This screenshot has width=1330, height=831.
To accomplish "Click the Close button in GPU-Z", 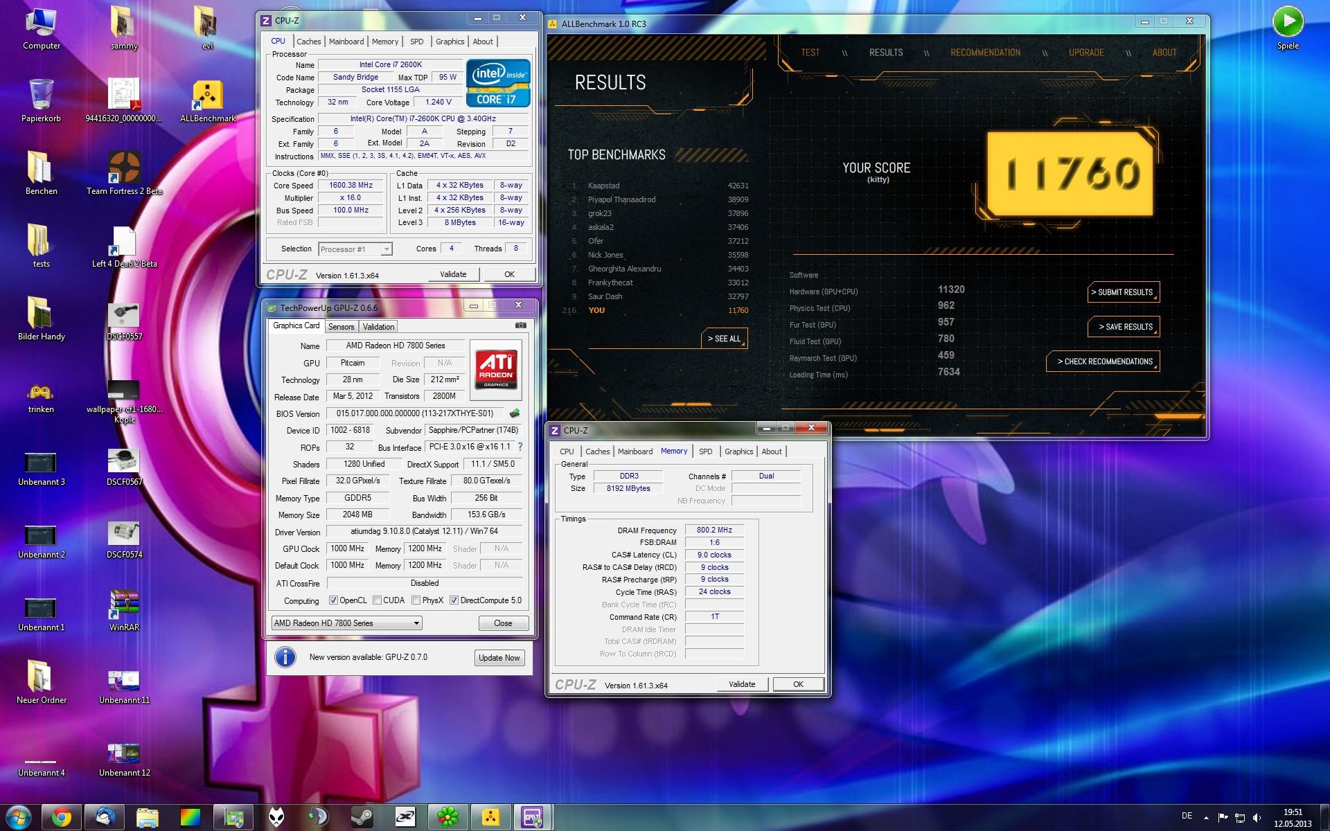I will (503, 623).
